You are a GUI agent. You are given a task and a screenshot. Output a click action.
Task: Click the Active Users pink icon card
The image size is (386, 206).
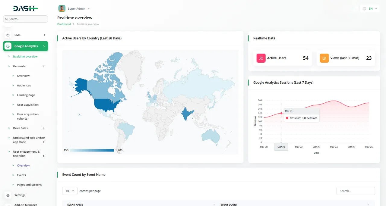click(x=261, y=58)
